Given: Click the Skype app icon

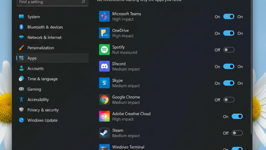Looking at the screenshot, I should (x=104, y=83).
